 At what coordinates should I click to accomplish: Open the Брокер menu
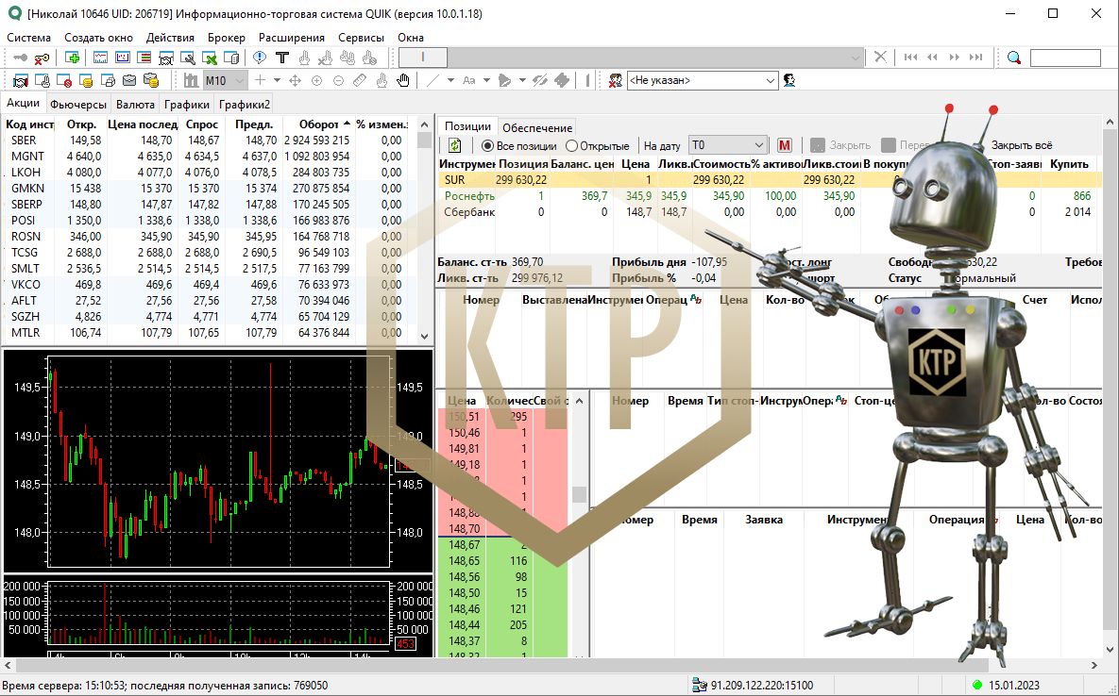(227, 38)
